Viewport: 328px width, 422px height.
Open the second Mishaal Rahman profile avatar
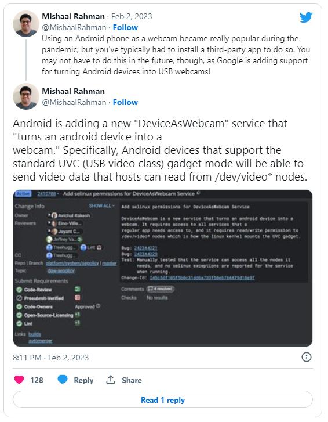[x=26, y=96]
